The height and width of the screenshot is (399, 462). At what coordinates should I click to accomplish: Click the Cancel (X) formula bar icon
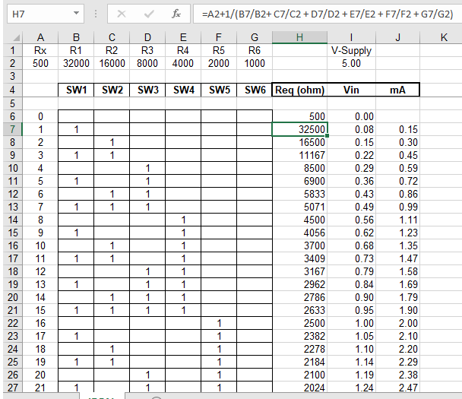point(121,14)
